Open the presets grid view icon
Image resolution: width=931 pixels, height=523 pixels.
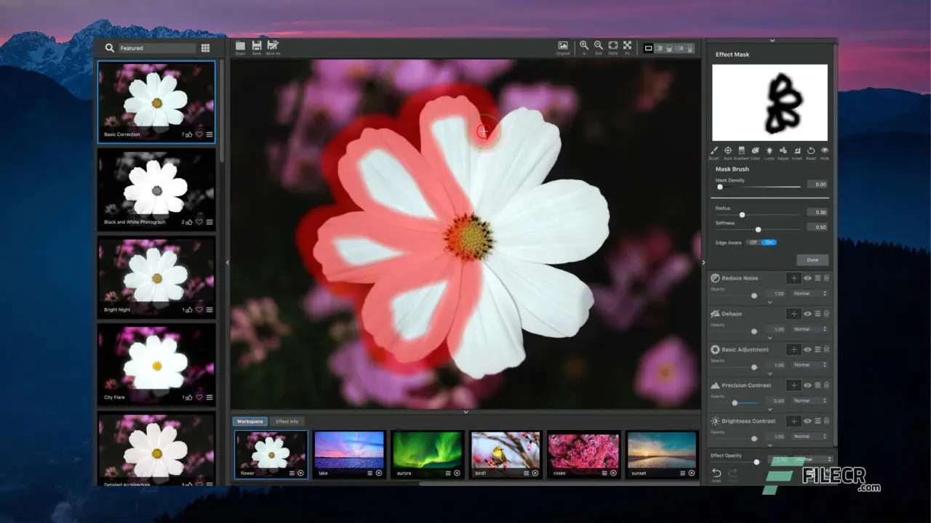click(x=205, y=48)
